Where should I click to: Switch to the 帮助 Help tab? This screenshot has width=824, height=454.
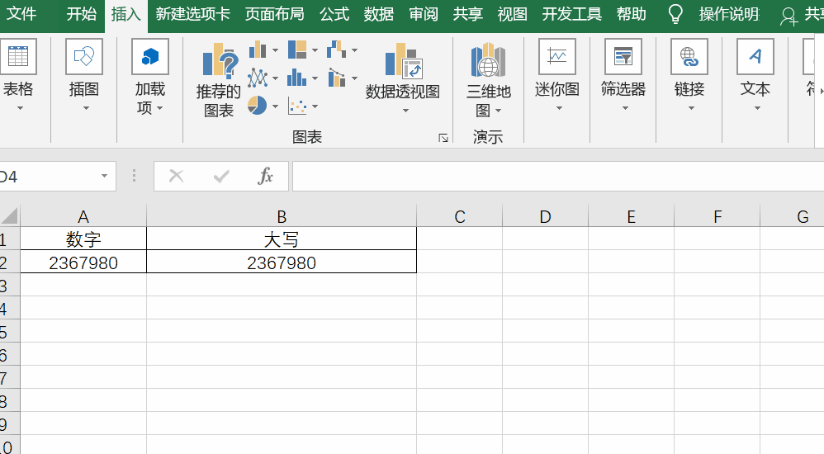(x=631, y=14)
